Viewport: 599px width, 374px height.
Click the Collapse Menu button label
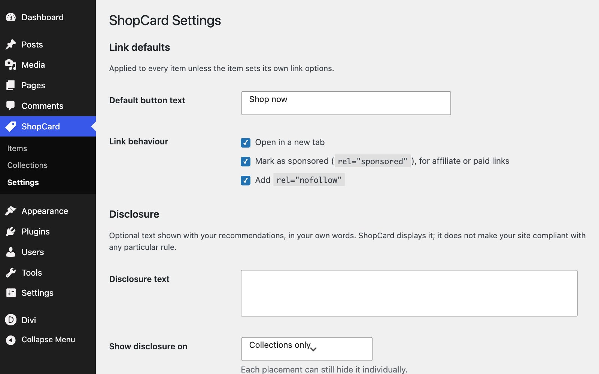(48, 340)
